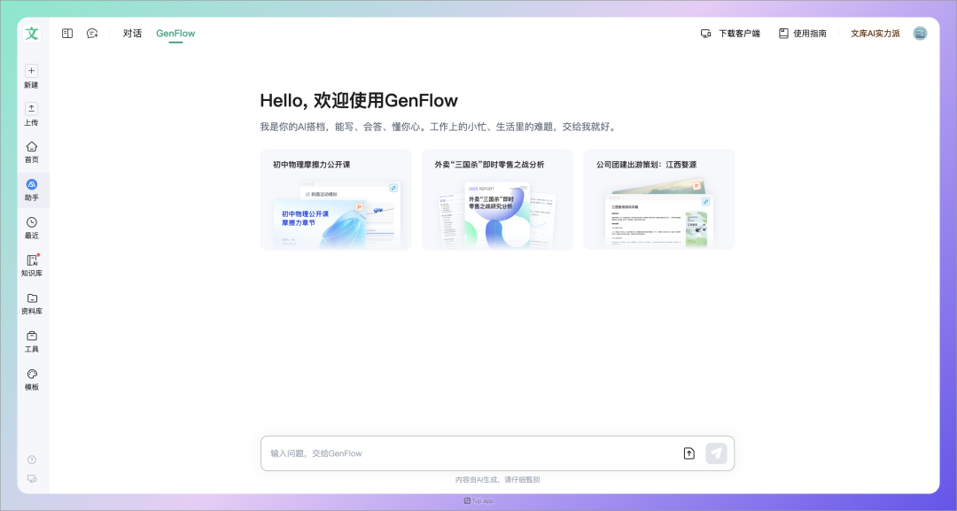The image size is (957, 511).
Task: Open the help icon at sidebar bottom
Action: click(x=31, y=459)
